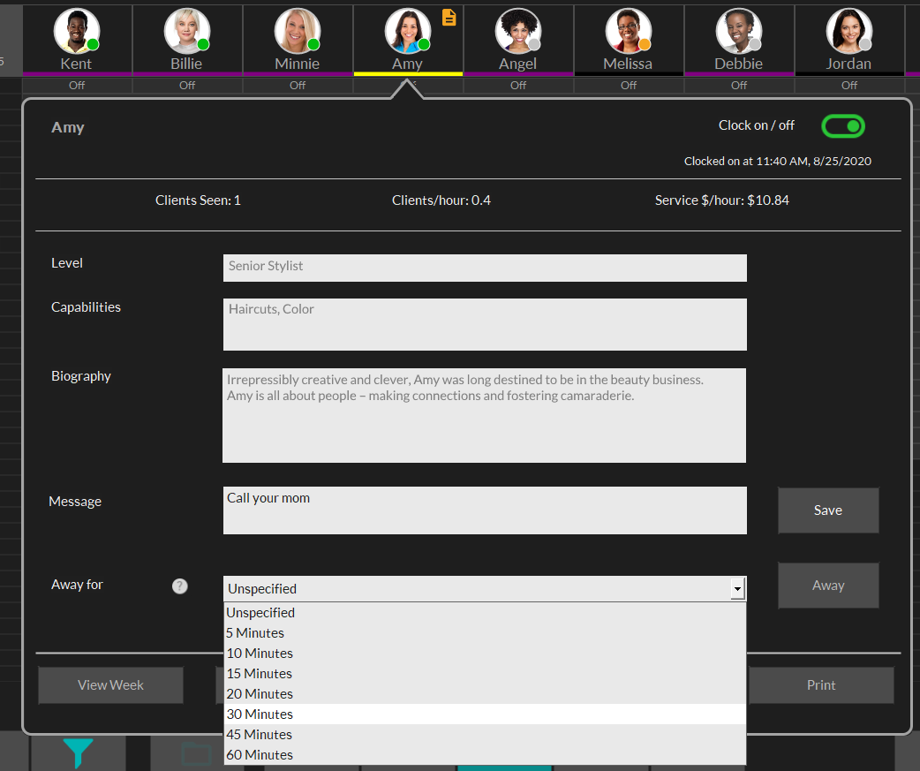Click Amy's orange note icon
This screenshot has width=920, height=771.
click(x=449, y=18)
